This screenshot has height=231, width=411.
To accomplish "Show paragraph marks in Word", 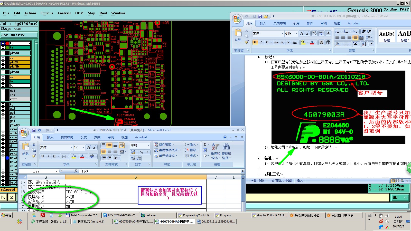I will (x=371, y=44).
